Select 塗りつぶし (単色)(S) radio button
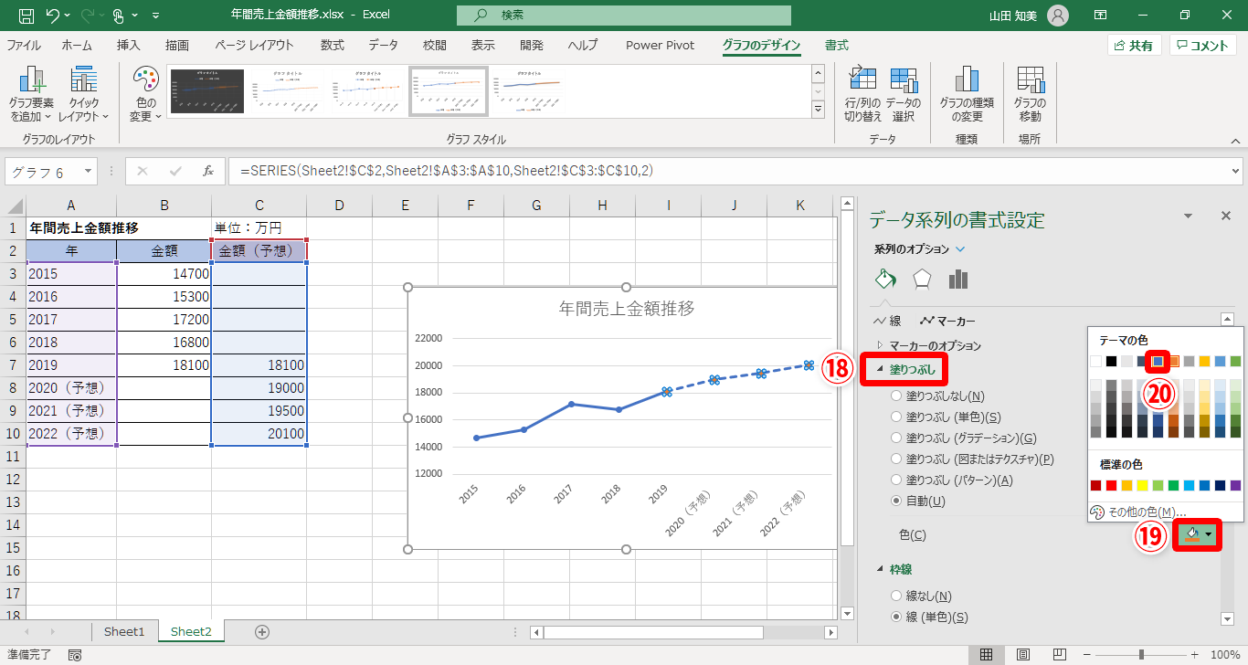 pyautogui.click(x=897, y=417)
